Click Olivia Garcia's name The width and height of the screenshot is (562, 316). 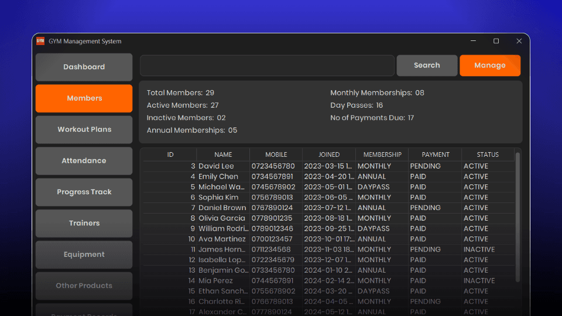pyautogui.click(x=222, y=218)
